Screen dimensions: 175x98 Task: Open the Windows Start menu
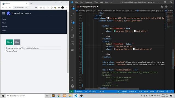pyautogui.click(x=3, y=96)
